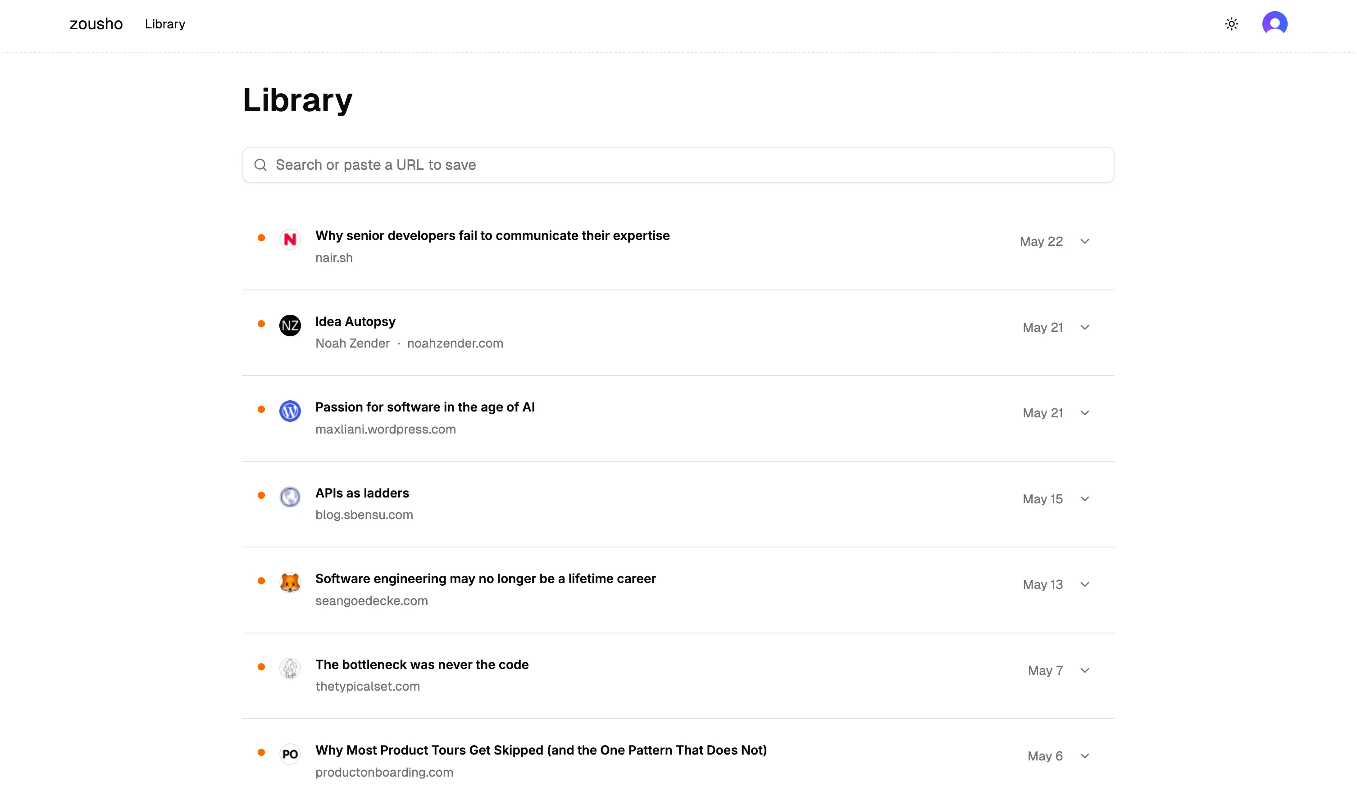Click the May 13 date label
Screen dimensions: 1357x796
[1042, 584]
